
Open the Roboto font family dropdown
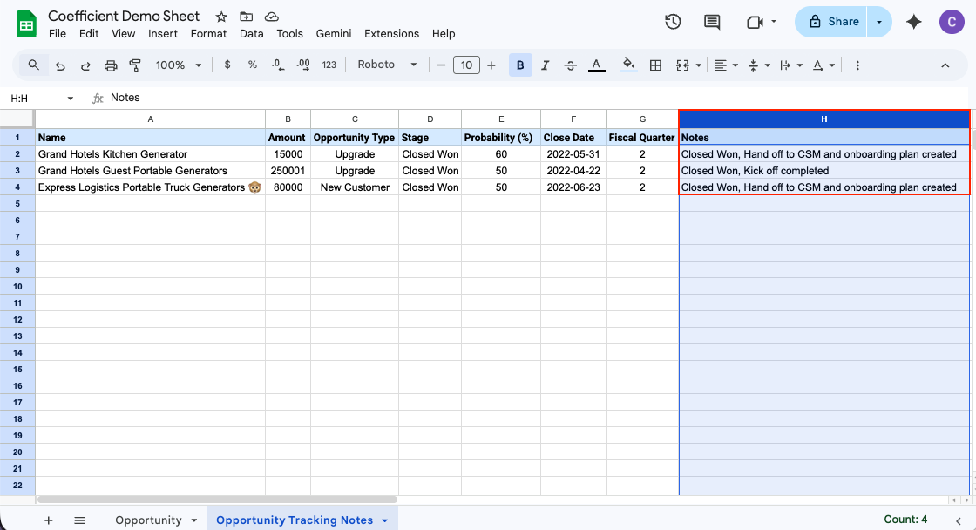click(x=387, y=65)
